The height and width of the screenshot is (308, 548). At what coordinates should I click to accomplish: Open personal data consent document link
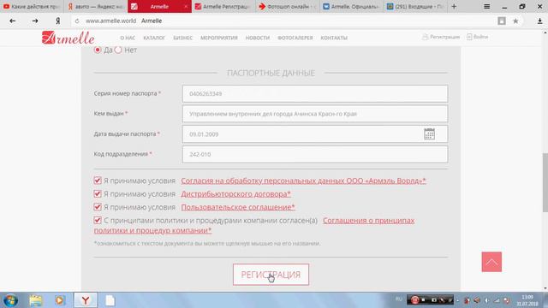[303, 181]
